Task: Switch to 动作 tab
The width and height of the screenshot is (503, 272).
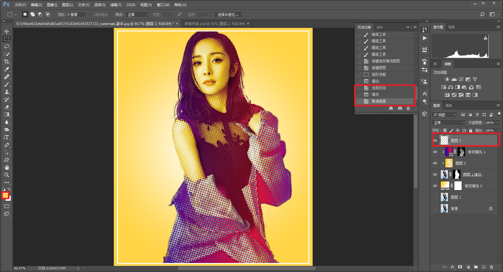Action: 380,27
